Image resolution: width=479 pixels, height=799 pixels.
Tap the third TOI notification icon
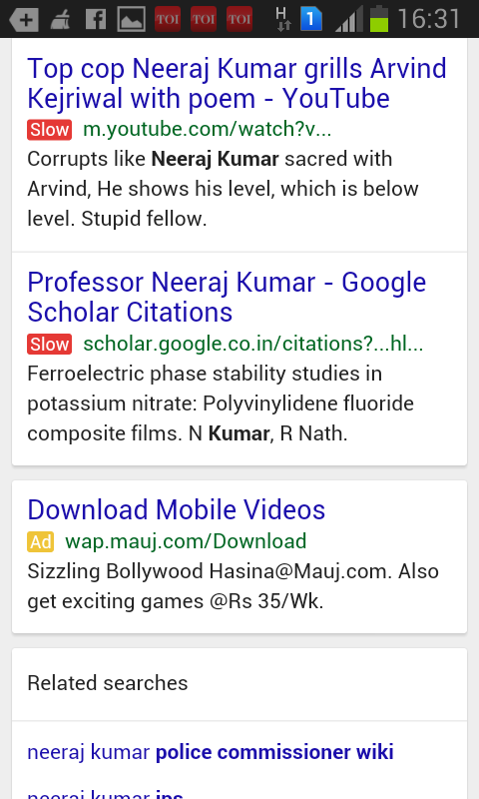point(239,19)
